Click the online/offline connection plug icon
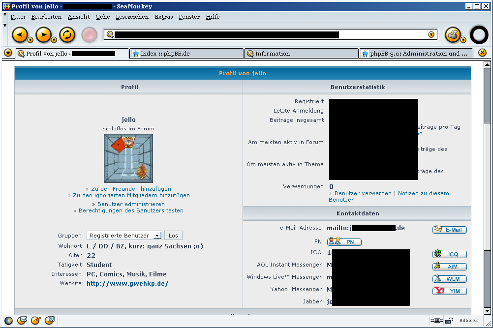 click(437, 321)
